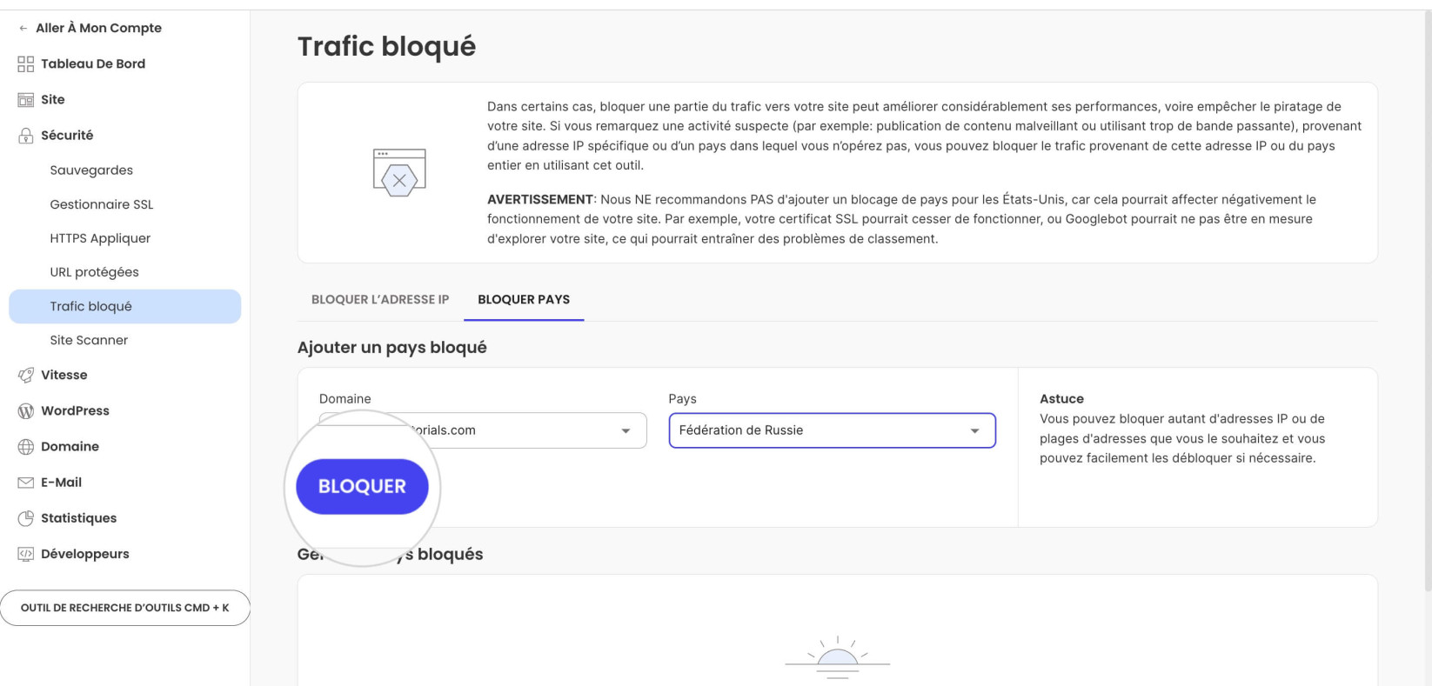Go to HTTPS Appliquer

[100, 238]
